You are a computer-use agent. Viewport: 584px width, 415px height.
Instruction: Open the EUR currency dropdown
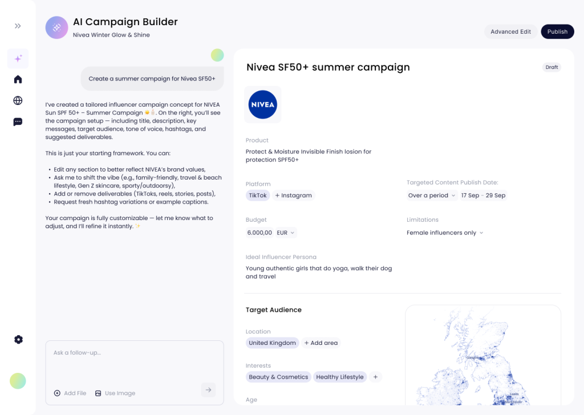click(286, 233)
